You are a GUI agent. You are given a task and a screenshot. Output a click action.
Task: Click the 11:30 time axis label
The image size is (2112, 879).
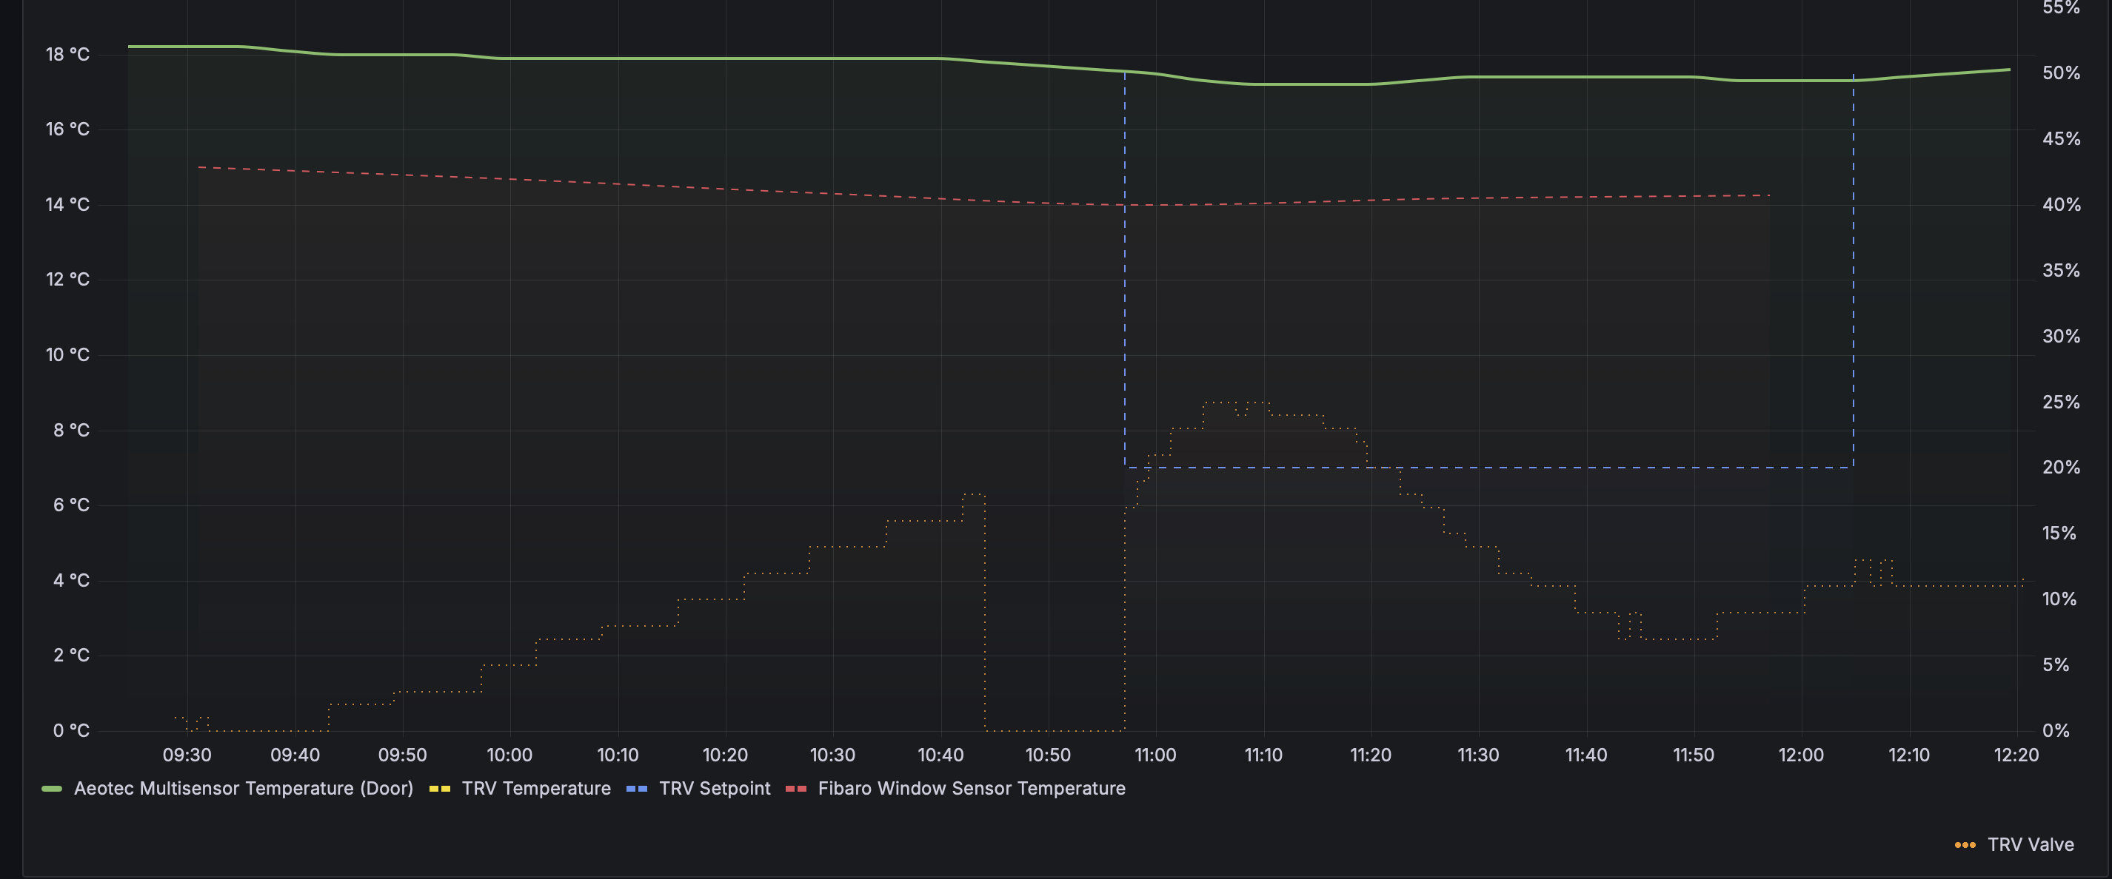pos(1477,755)
